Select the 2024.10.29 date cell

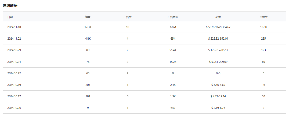coord(14,50)
